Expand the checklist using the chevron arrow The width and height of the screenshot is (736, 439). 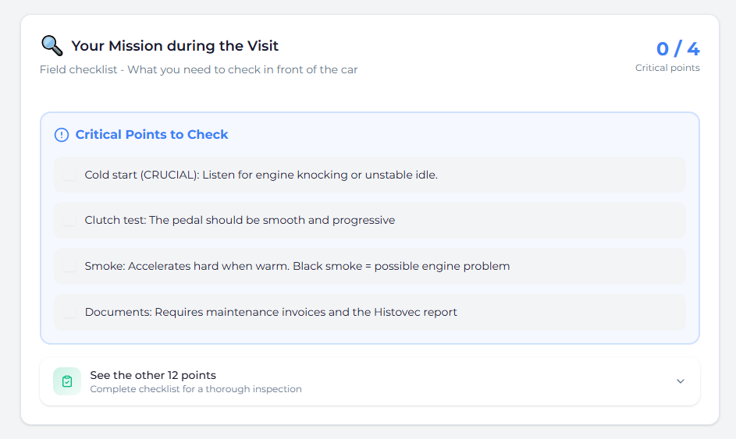click(x=680, y=381)
